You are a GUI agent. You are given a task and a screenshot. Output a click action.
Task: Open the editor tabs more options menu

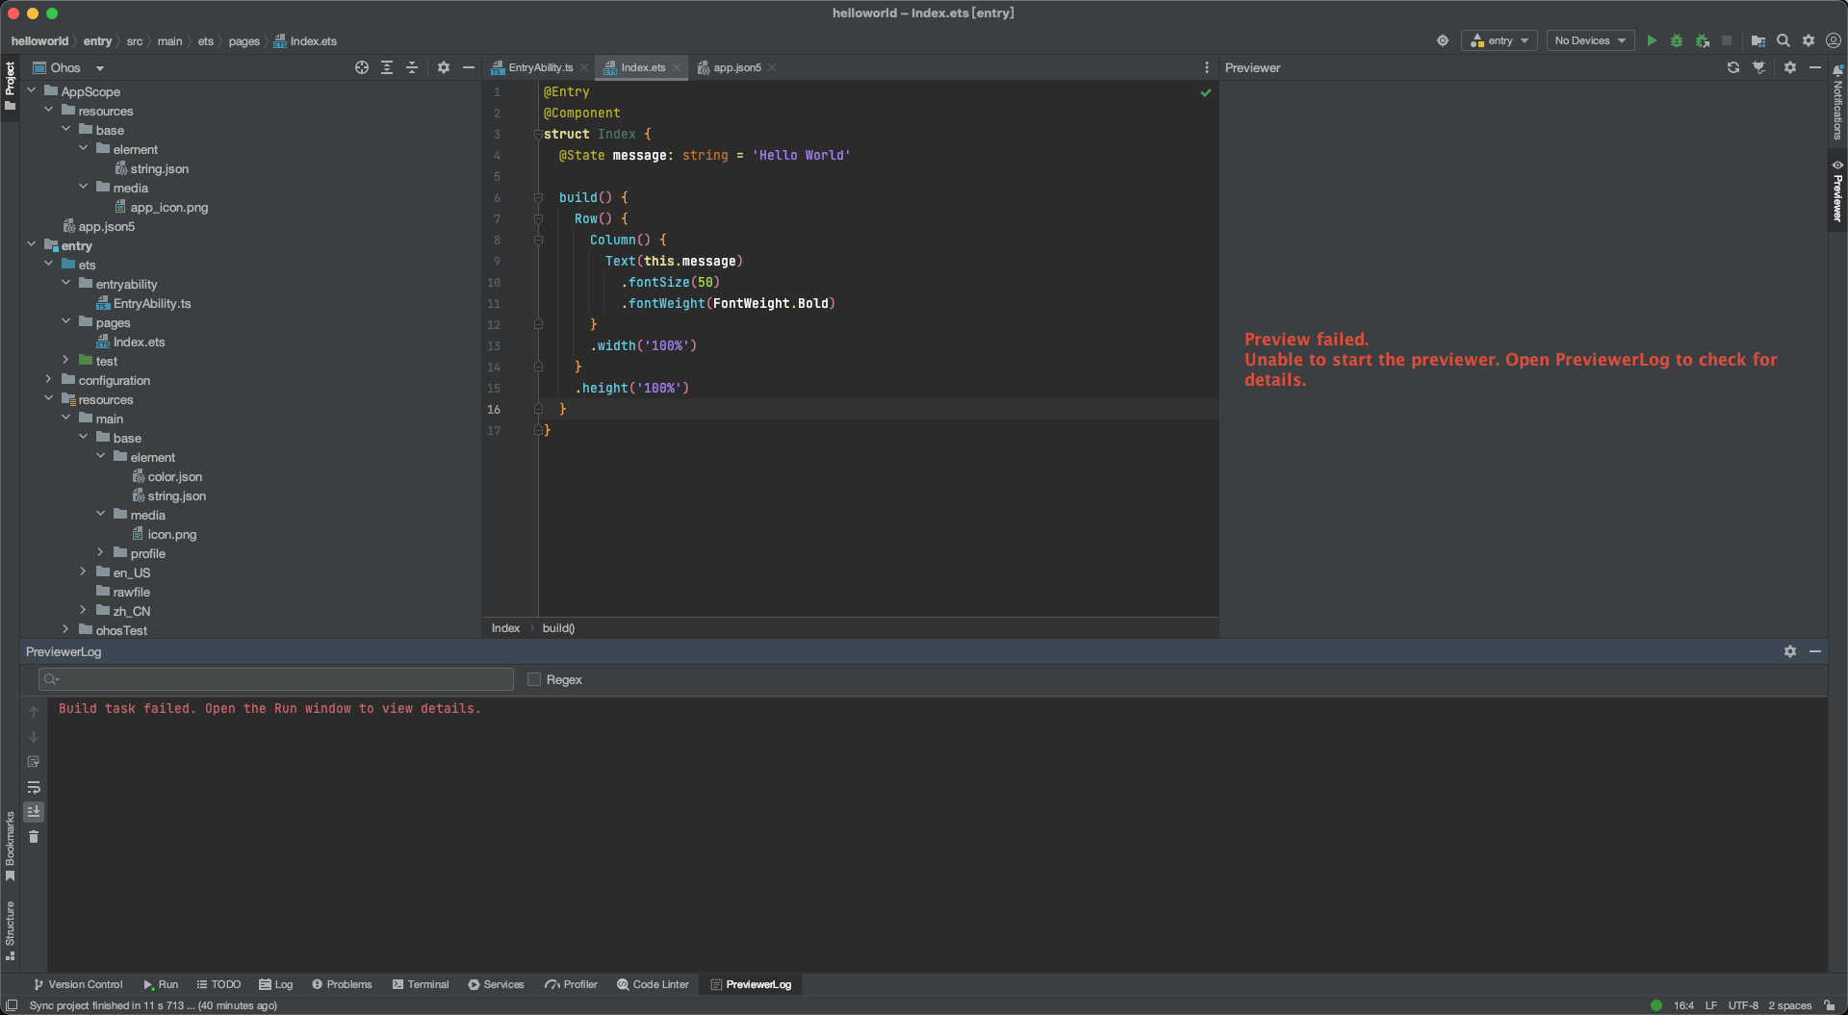pos(1207,67)
